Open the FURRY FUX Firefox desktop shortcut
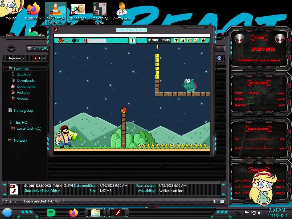The width and height of the screenshot is (292, 219). pyautogui.click(x=33, y=11)
